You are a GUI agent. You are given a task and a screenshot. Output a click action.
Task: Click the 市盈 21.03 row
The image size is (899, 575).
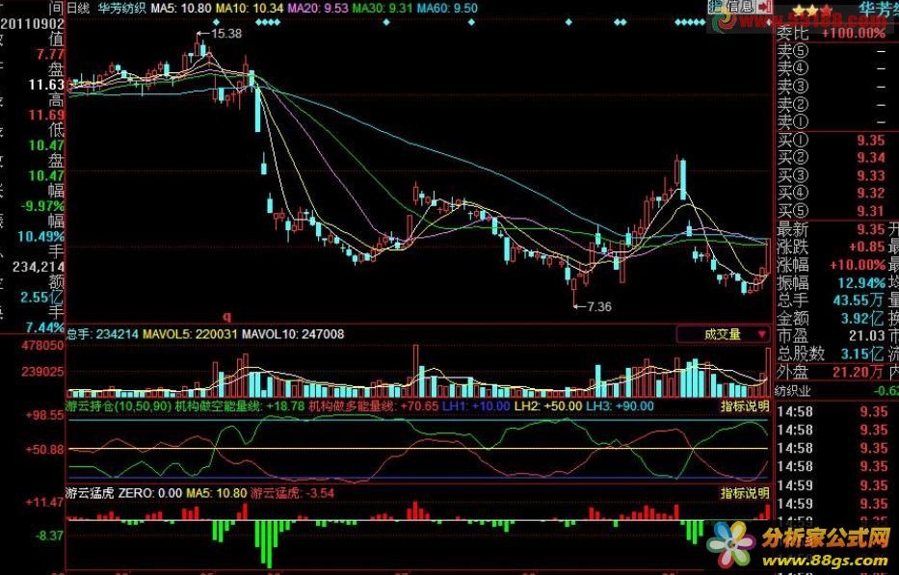coord(832,336)
